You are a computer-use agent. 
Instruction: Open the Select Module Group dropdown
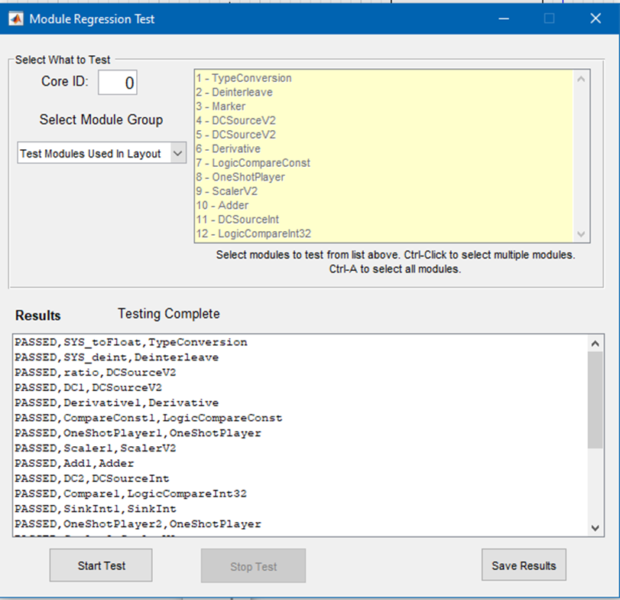(x=101, y=153)
